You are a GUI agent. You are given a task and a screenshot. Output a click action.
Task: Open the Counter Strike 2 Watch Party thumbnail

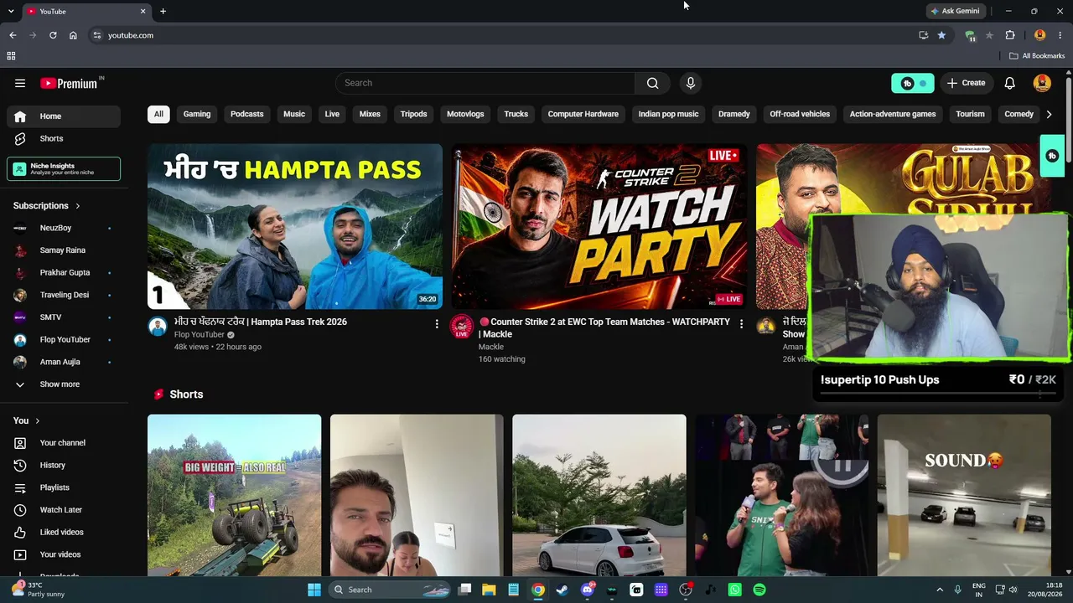pyautogui.click(x=599, y=226)
